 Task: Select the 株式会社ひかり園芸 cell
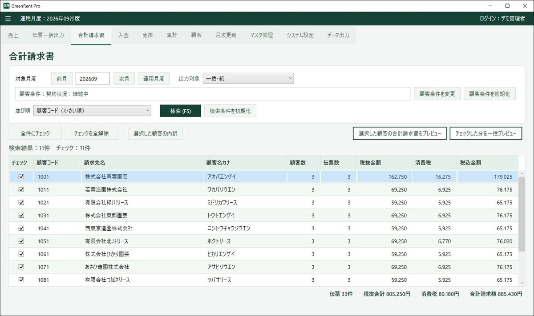142,254
